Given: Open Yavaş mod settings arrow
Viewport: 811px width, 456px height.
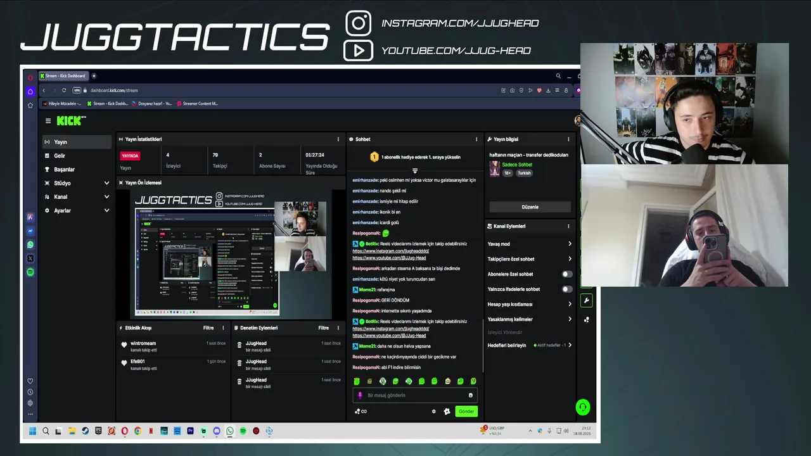Looking at the screenshot, I should (570, 244).
